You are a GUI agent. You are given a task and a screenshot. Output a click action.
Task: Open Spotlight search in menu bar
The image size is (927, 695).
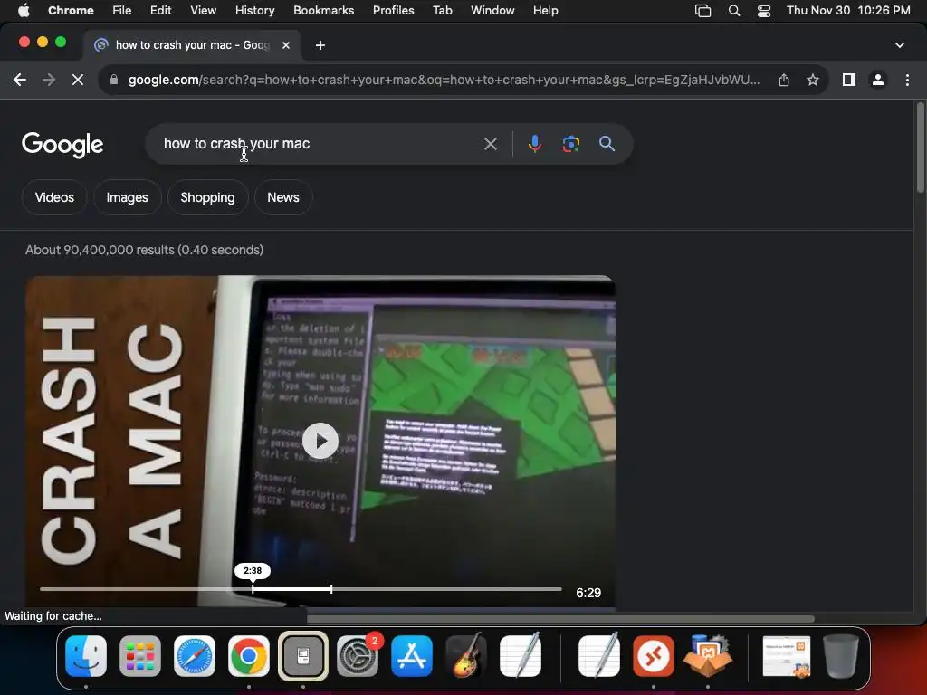(733, 11)
